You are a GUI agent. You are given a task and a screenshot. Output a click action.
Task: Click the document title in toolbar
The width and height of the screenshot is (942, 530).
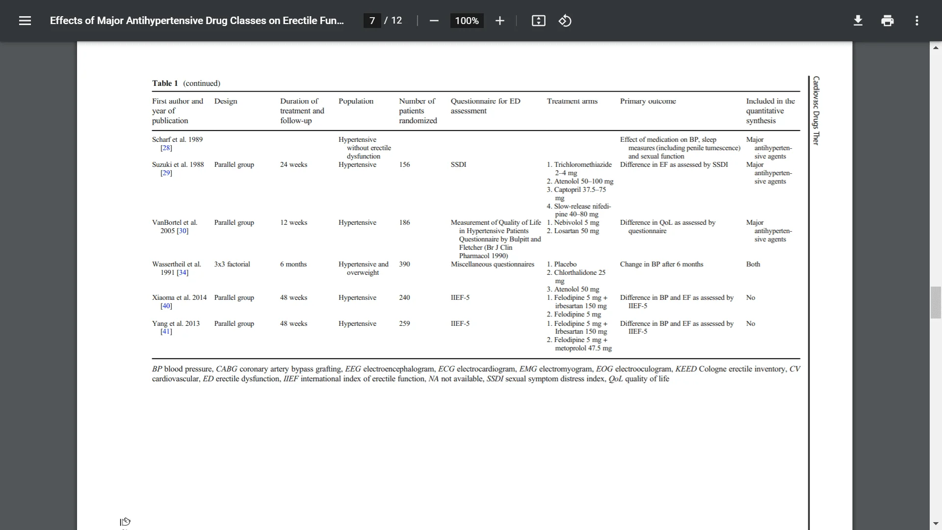(x=197, y=21)
